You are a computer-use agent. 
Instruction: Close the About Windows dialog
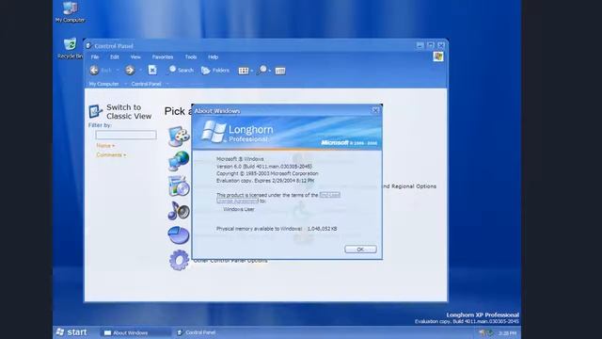click(375, 110)
